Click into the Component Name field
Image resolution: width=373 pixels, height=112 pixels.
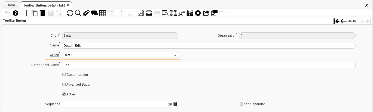(x=209, y=65)
